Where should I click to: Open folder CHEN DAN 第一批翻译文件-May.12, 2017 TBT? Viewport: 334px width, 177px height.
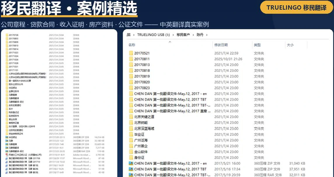(x=170, y=100)
